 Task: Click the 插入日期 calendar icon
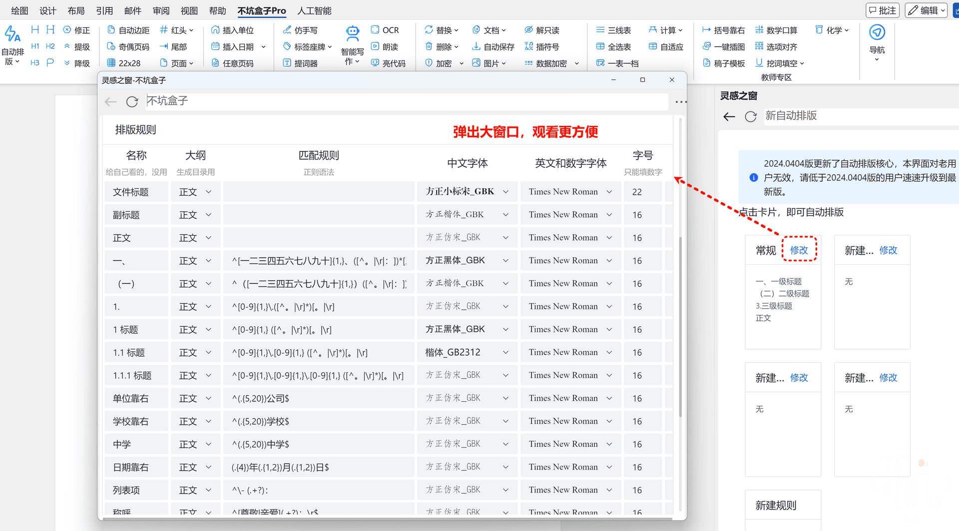click(x=215, y=46)
